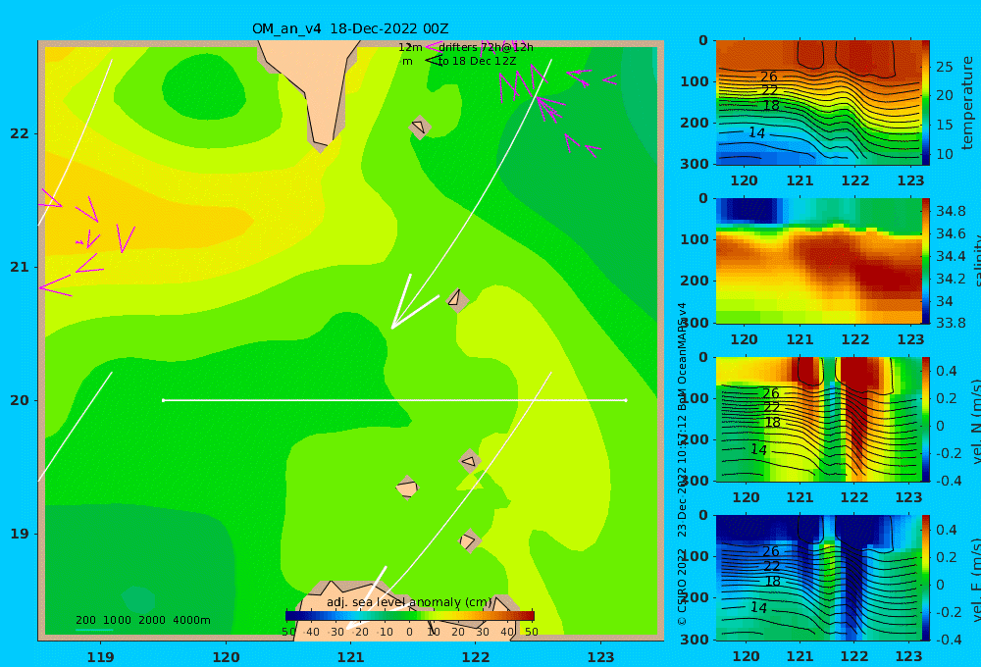The width and height of the screenshot is (981, 667).
Task: Click the main map's latitude 22 tick label
Action: (x=20, y=133)
